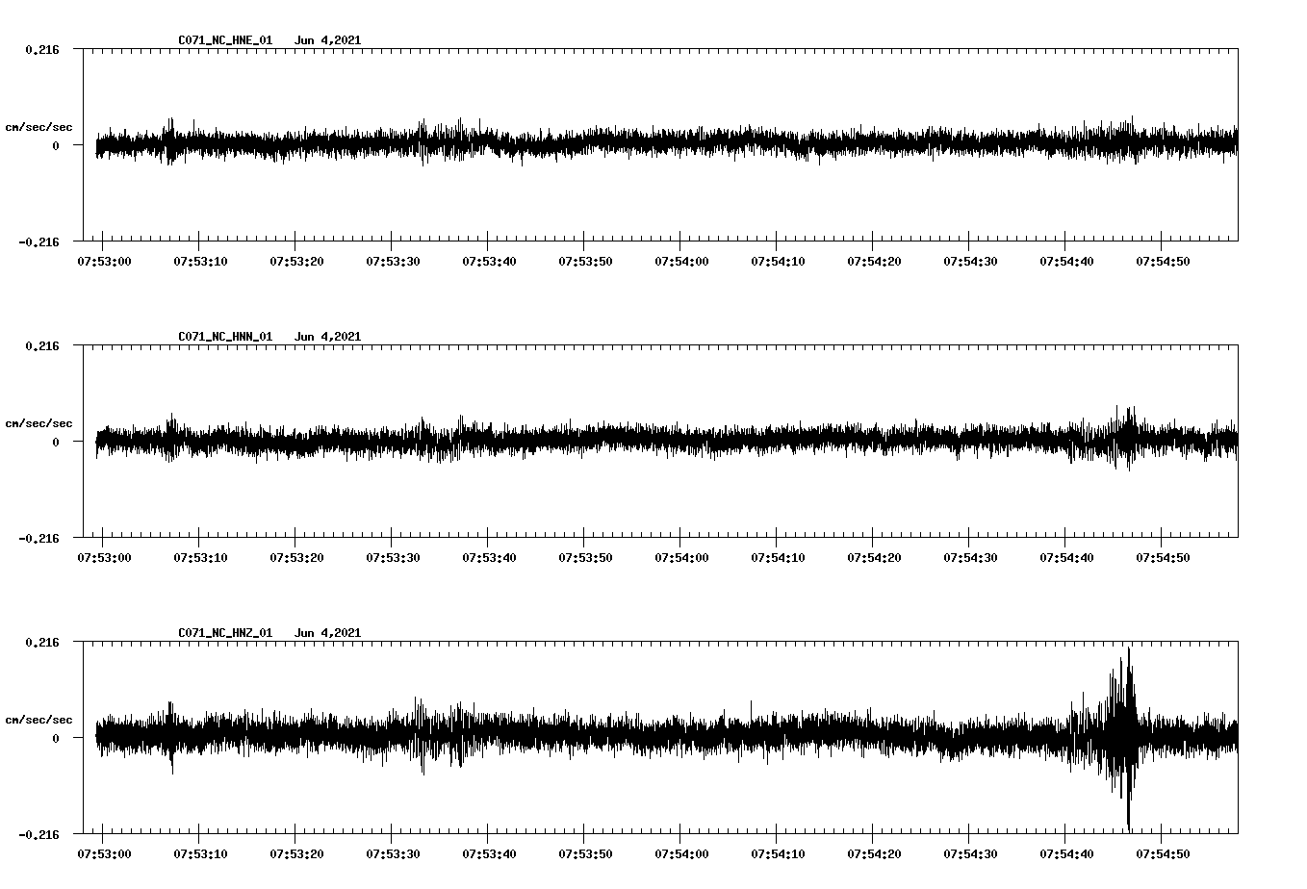
Task: Click the 07:54:40 label below the HNZ plot
Action: pyautogui.click(x=1066, y=853)
